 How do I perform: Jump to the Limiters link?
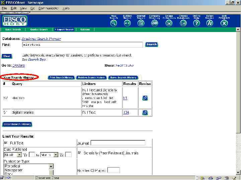click(18, 66)
